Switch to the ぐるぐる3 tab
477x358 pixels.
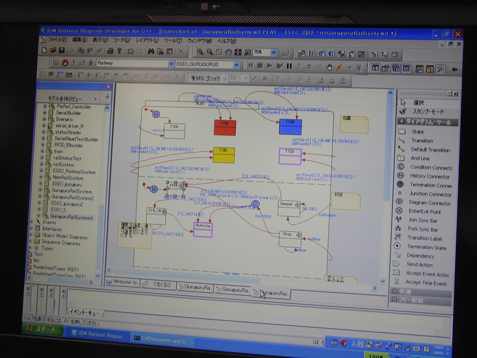coord(159,284)
